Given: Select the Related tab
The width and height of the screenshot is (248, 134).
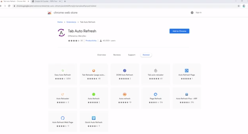Looking at the screenshot, I should (x=146, y=55).
